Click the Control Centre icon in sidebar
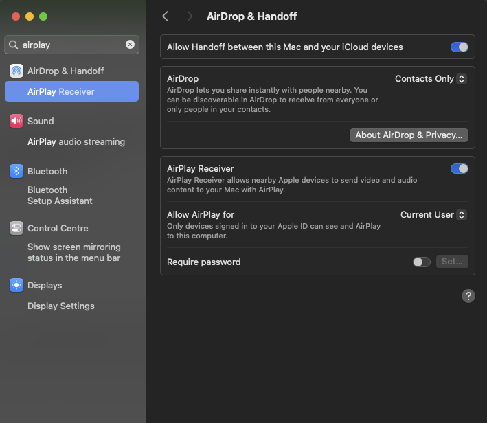 click(x=16, y=228)
